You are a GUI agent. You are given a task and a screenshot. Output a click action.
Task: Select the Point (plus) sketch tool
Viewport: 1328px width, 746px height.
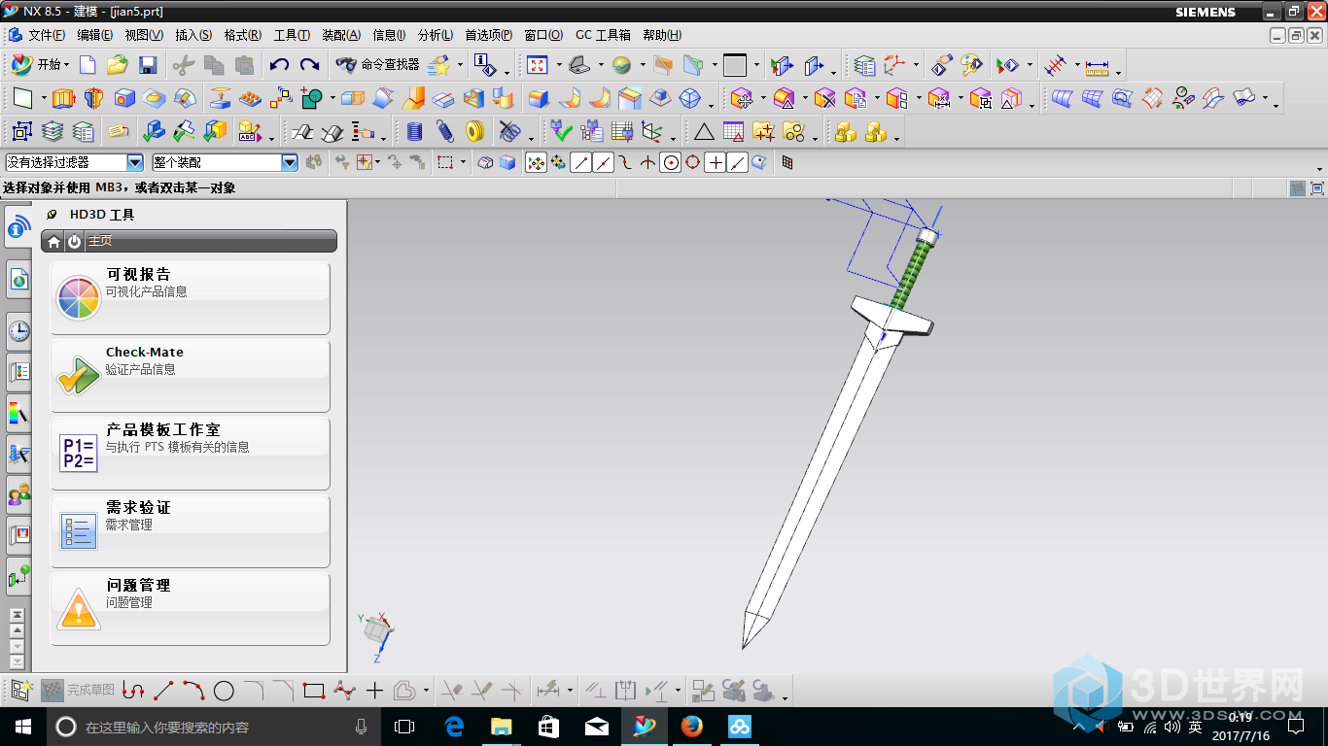pyautogui.click(x=374, y=691)
